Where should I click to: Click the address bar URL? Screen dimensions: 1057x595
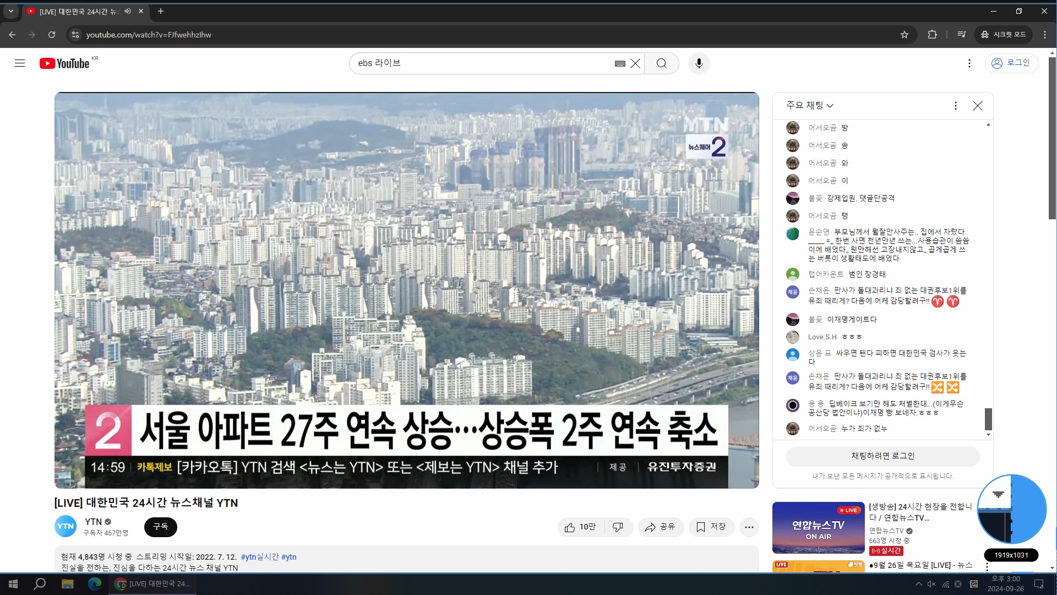(149, 35)
